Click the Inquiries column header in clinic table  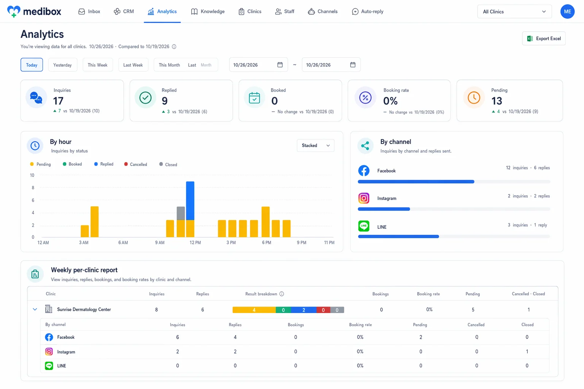click(157, 294)
